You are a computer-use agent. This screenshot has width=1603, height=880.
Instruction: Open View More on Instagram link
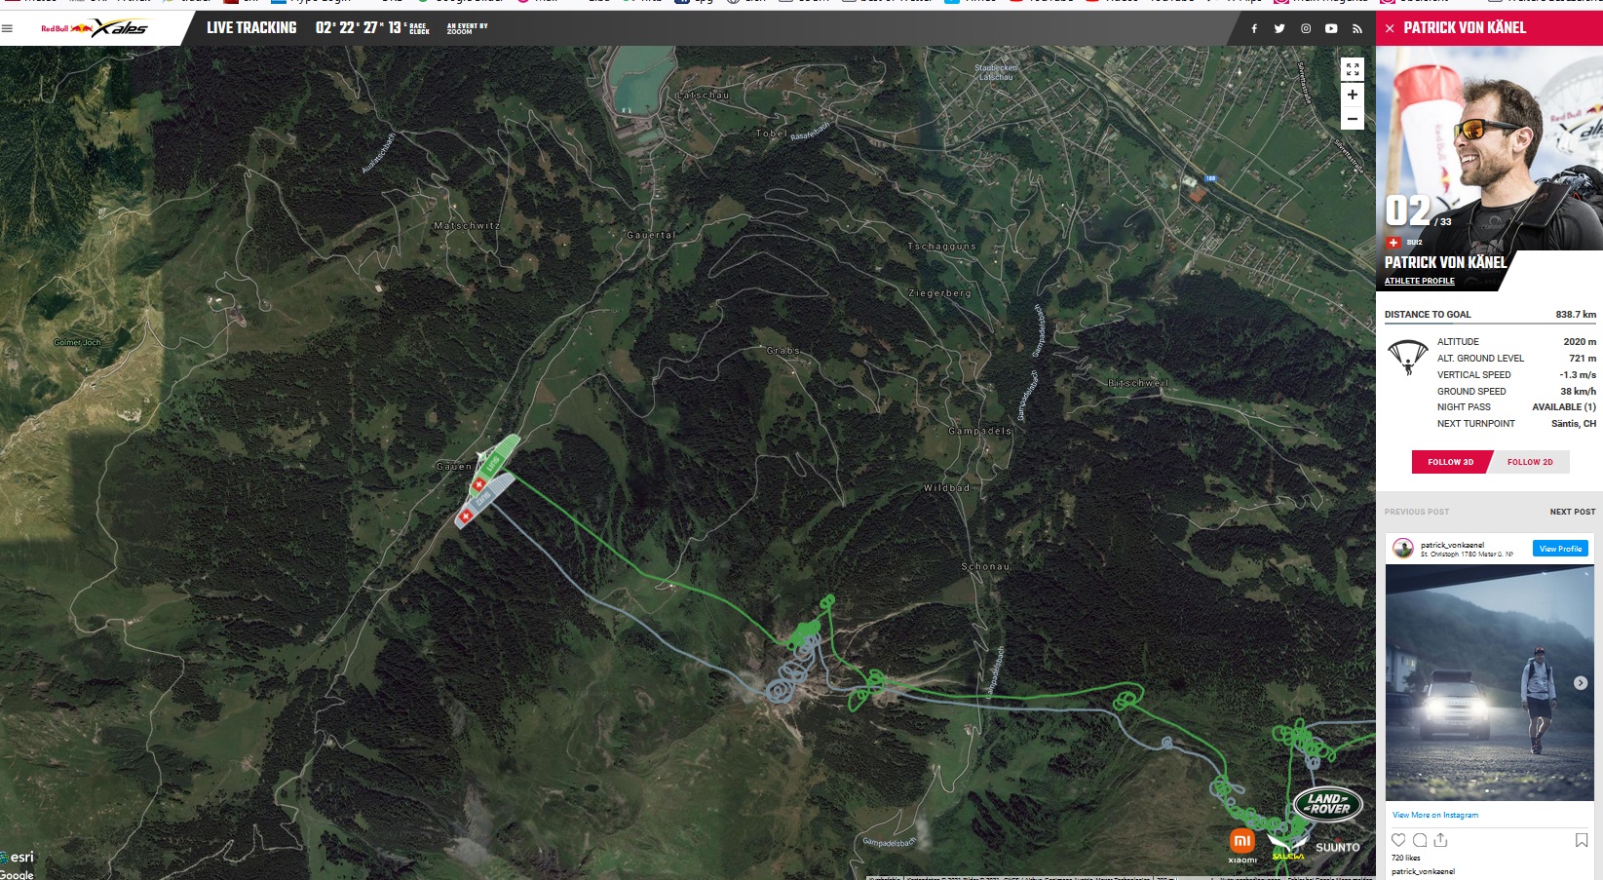pyautogui.click(x=1435, y=815)
